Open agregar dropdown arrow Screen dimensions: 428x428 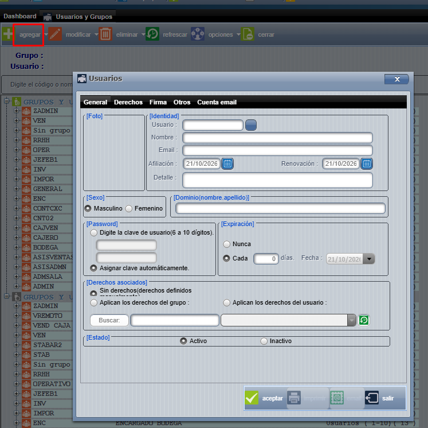point(46,34)
